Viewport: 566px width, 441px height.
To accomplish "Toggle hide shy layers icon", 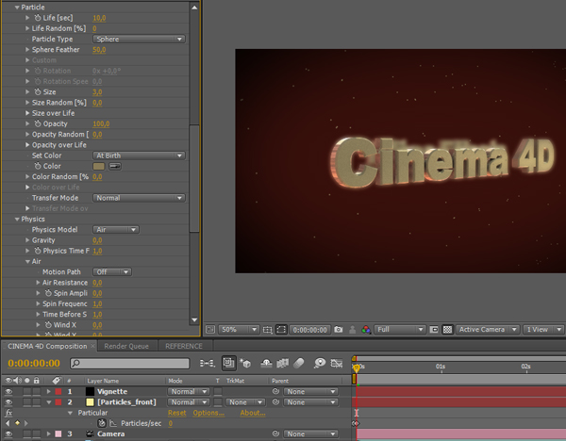I will (266, 363).
